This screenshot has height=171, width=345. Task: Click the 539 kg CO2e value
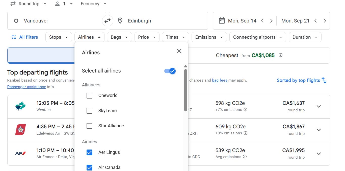tap(230, 150)
